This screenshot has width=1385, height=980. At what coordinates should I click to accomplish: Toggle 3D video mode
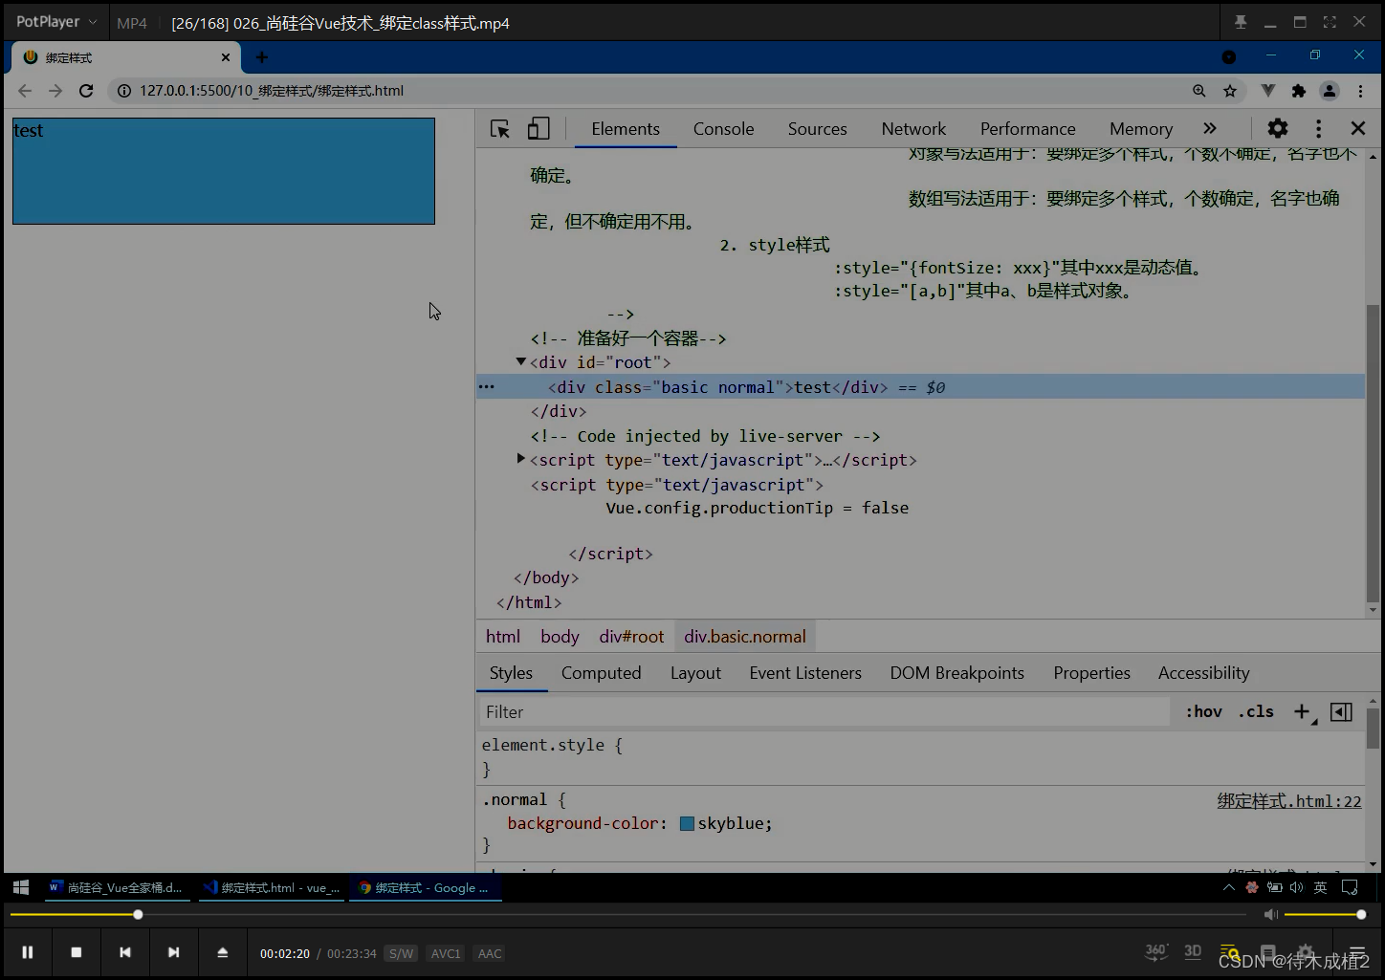coord(1193,951)
